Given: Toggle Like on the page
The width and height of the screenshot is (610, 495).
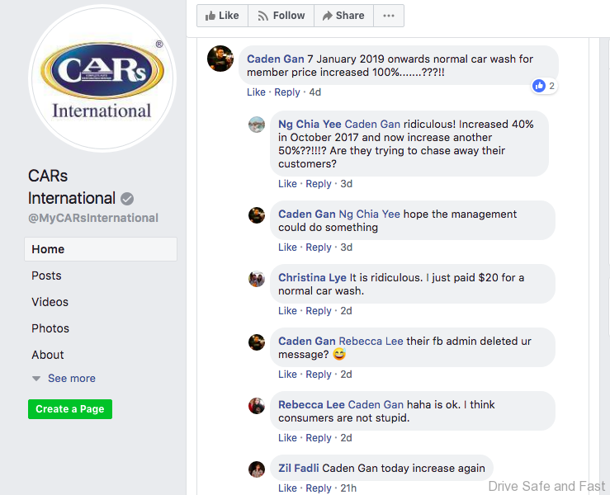Looking at the screenshot, I should 221,16.
